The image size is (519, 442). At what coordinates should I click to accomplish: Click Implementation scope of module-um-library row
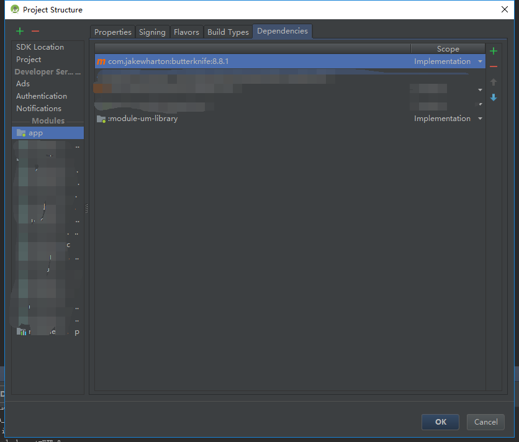[x=442, y=119]
